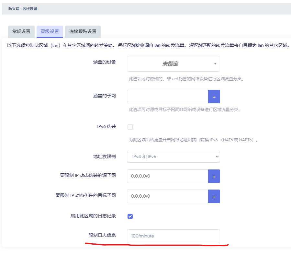The width and height of the screenshot is (291, 266).
Task: Click the 地址族限制 field label
Action: [x=104, y=156]
